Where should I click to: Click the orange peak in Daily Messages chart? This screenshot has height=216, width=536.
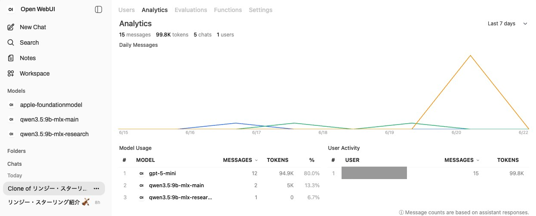pos(470,56)
